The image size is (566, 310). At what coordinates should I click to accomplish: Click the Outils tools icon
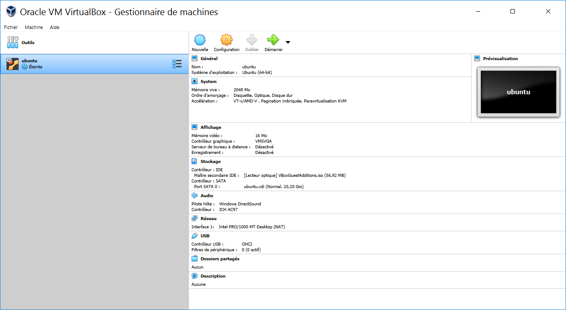[x=13, y=42]
